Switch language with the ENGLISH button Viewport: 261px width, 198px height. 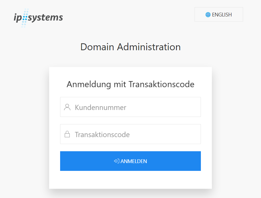[x=219, y=15]
